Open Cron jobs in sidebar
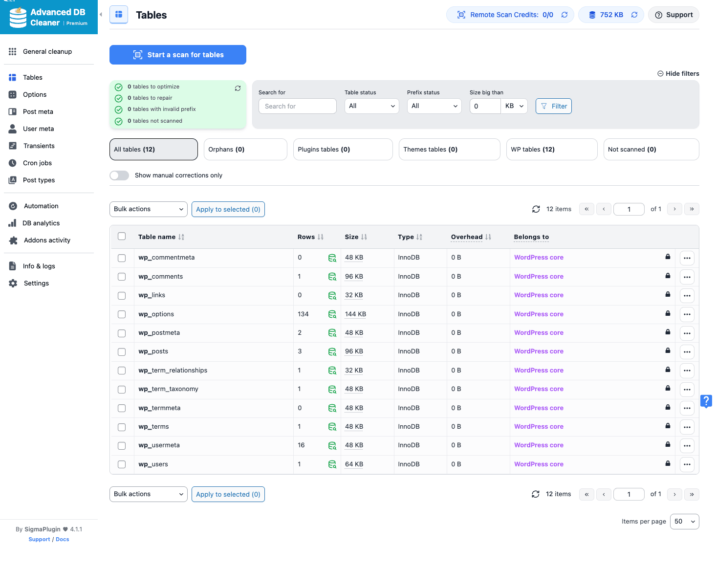This screenshot has height=569, width=716. (37, 163)
